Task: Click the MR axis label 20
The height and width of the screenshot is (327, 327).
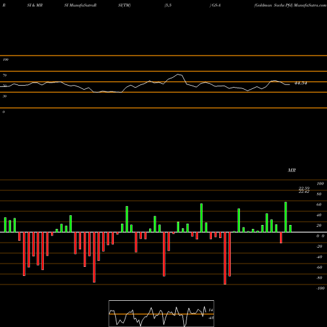Action: point(318,226)
